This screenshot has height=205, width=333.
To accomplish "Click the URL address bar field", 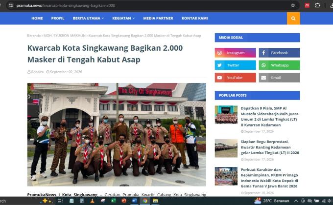I will click(x=149, y=5).
